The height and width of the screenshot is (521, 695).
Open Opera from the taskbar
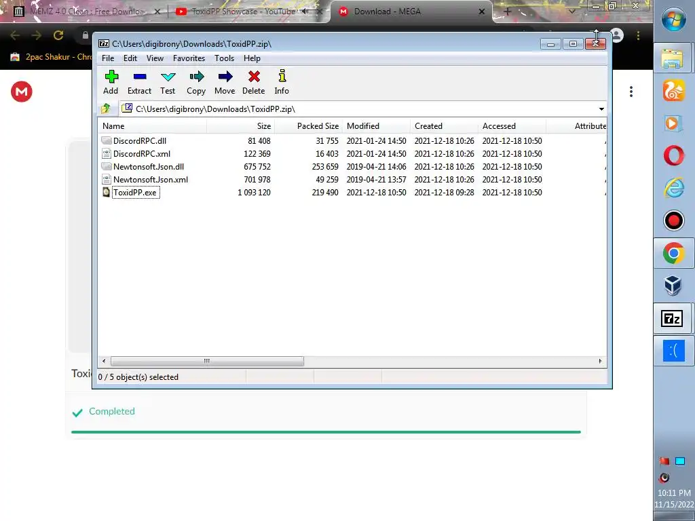point(674,156)
